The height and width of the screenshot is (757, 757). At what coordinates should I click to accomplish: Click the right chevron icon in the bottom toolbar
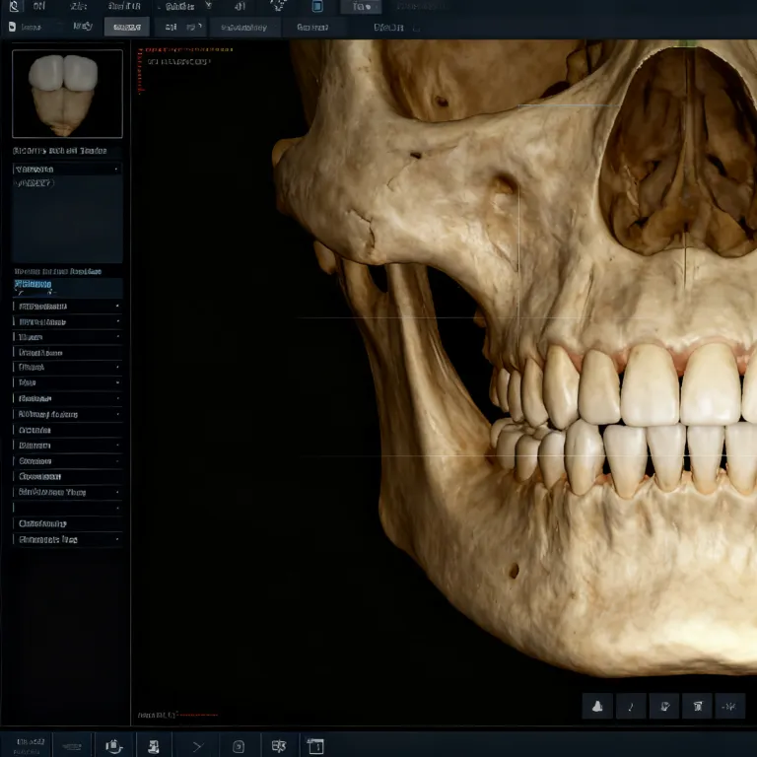(196, 745)
